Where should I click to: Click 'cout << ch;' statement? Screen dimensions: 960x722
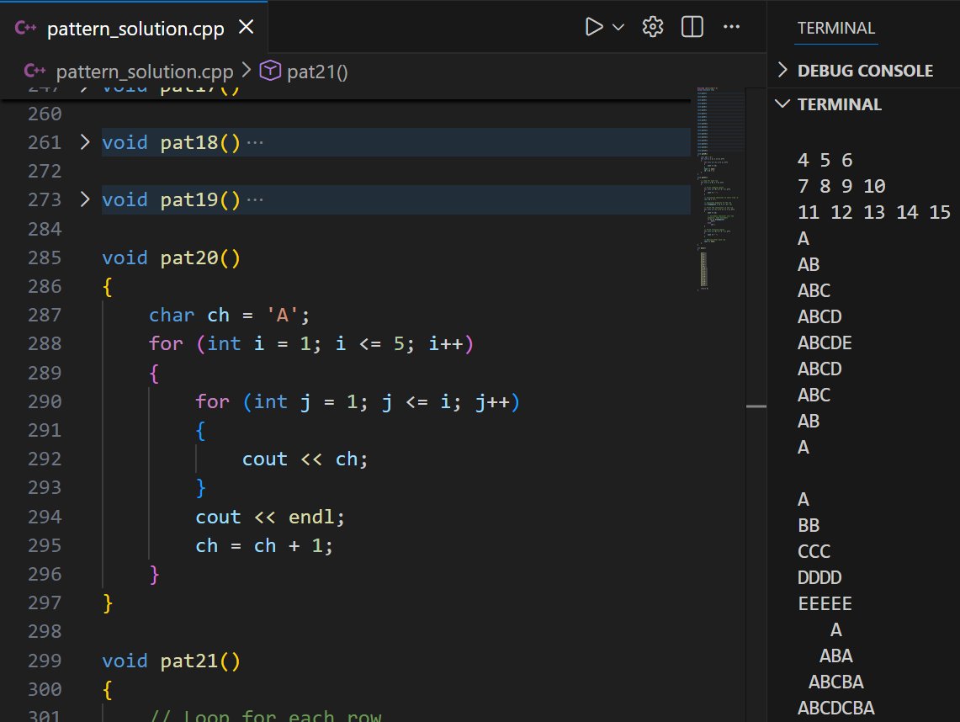(x=305, y=459)
